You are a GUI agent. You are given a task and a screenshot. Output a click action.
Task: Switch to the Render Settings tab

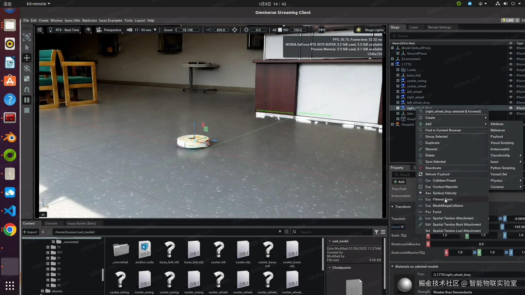439,27
